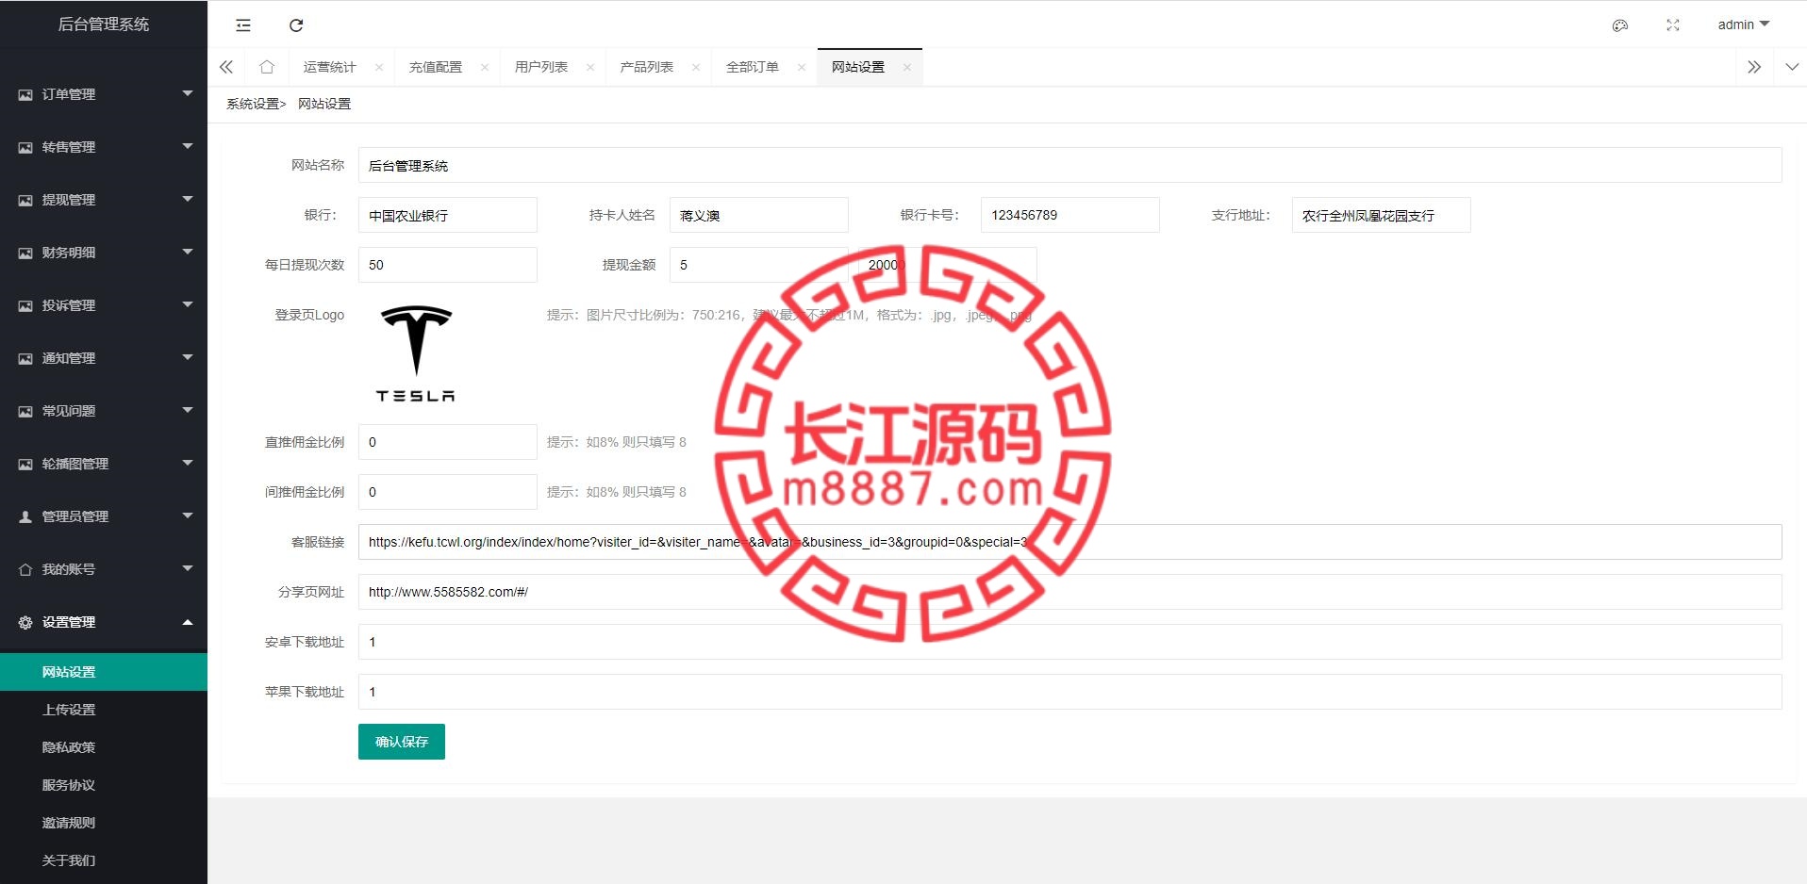The image size is (1807, 884).
Task: Expand the 通知管理 sidebar menu
Action: (104, 358)
